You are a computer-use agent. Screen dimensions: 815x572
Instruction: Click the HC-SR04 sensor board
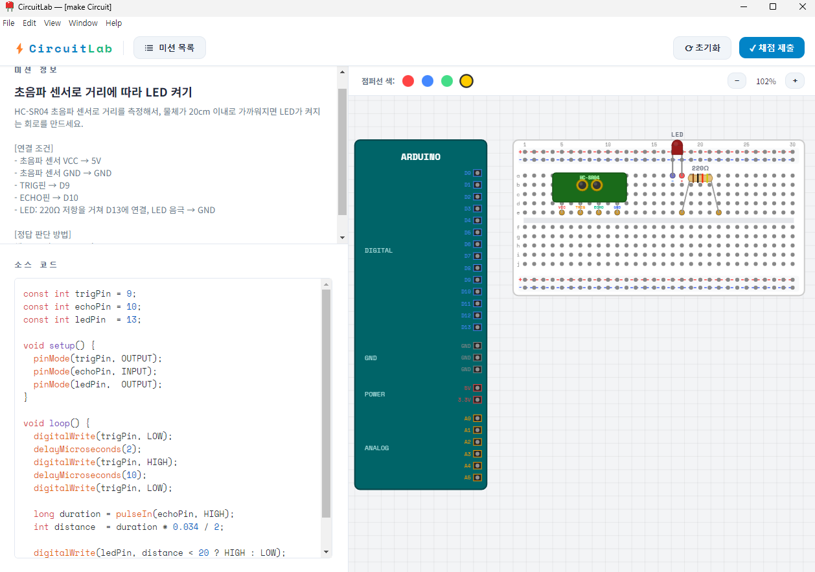coord(590,187)
